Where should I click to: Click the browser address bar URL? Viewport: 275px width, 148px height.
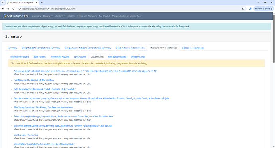pos(48,9)
